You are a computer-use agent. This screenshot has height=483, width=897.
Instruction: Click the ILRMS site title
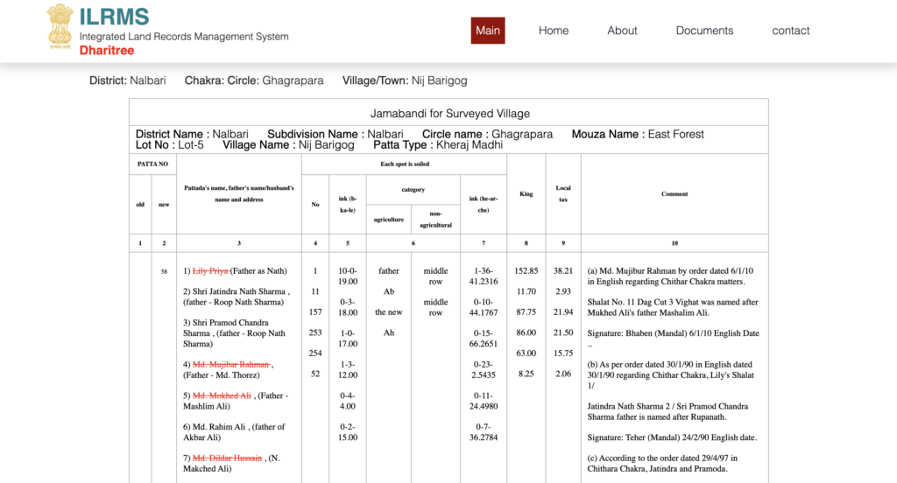click(x=114, y=17)
